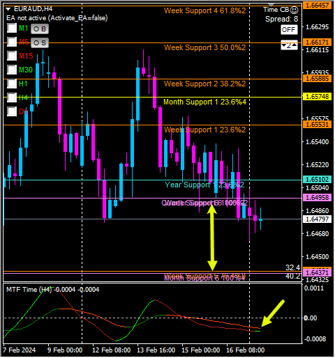The height and width of the screenshot is (358, 335).
Task: Click the 1.66295 price axis value
Action: [x=318, y=27]
